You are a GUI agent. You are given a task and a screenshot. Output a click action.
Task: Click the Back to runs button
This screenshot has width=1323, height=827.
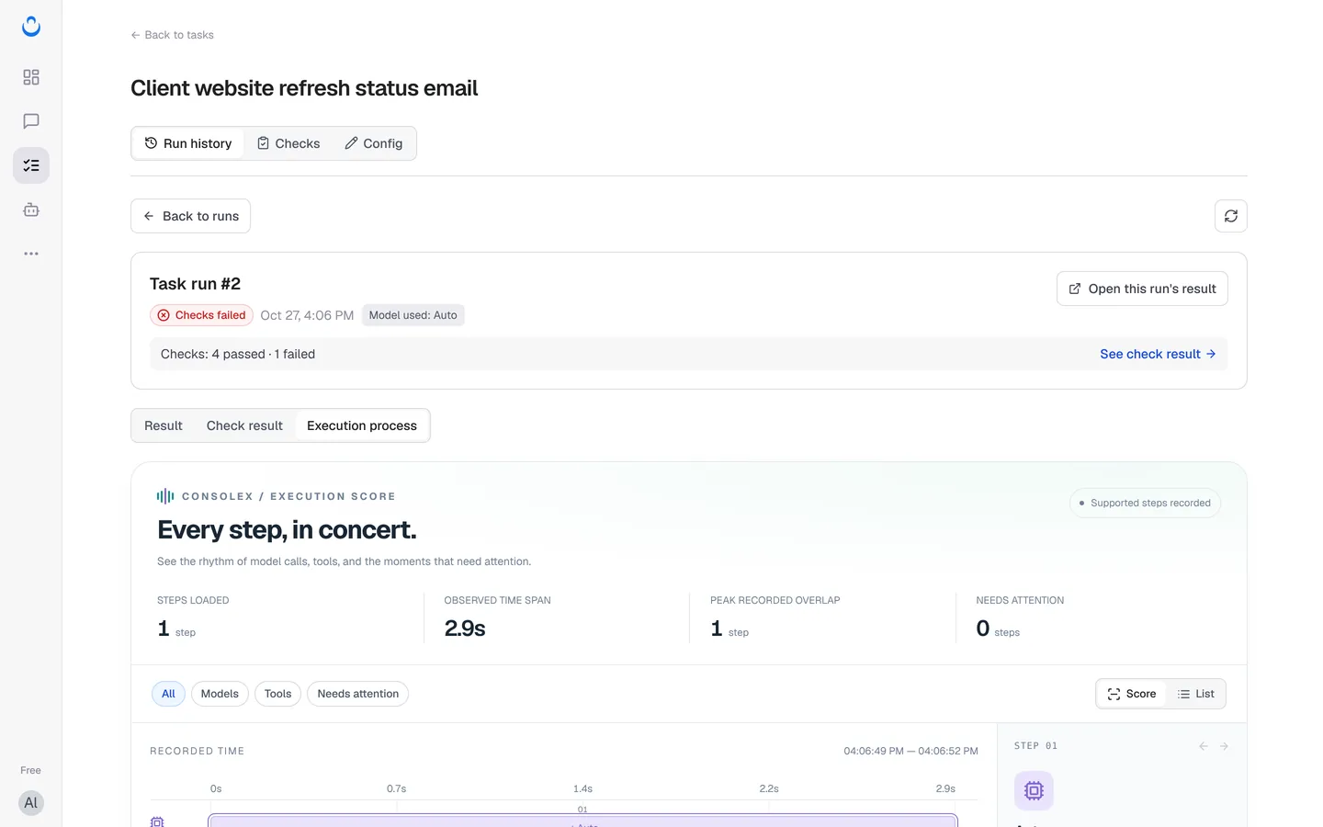pyautogui.click(x=190, y=216)
